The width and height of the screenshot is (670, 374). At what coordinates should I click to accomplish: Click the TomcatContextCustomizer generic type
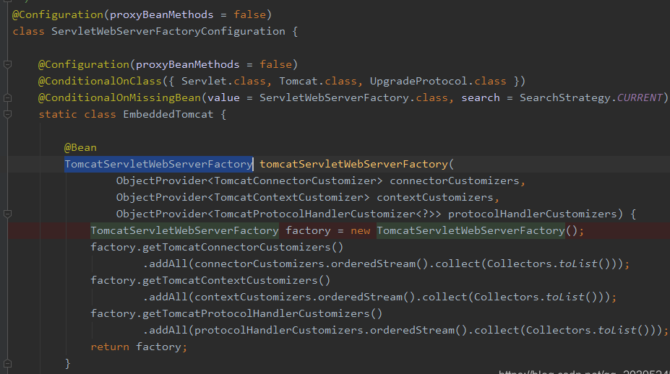click(288, 198)
